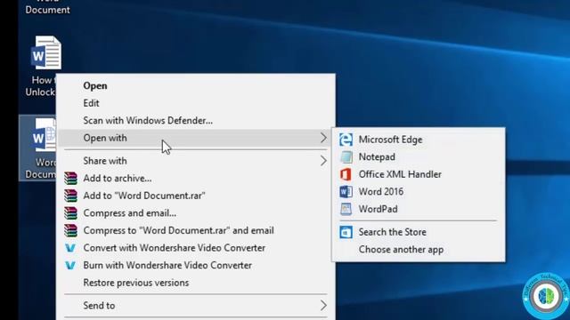Select the highlighted Word Document desktop icon
Viewport: 570px width, 320px height.
pos(37,148)
